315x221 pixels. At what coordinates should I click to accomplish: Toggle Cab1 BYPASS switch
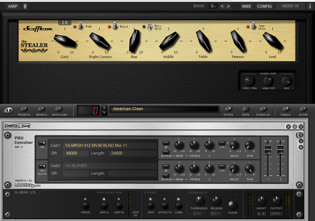point(166,152)
